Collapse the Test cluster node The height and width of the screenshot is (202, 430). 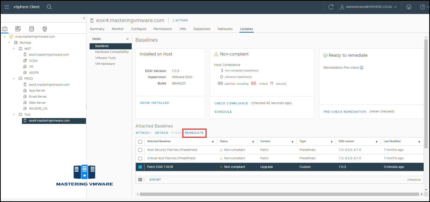pos(14,114)
